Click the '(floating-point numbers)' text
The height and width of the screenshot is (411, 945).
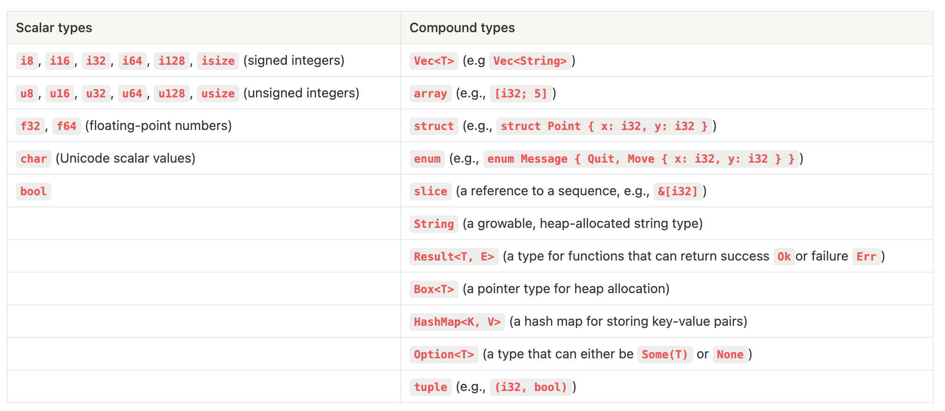159,126
